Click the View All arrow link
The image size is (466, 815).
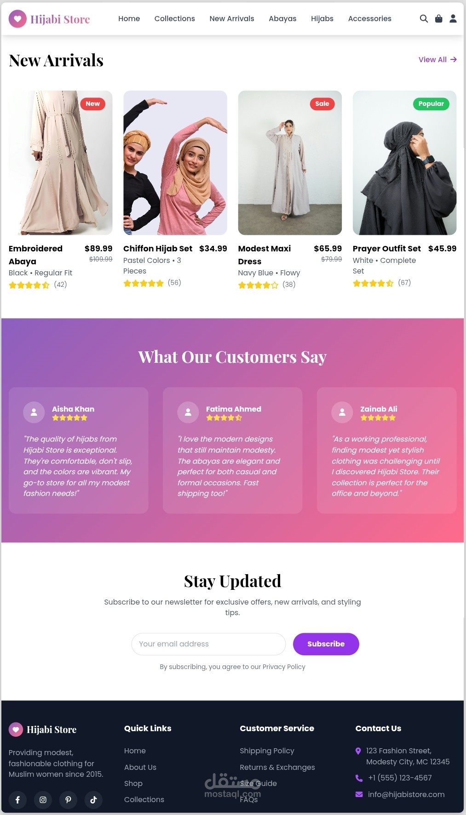(x=437, y=59)
